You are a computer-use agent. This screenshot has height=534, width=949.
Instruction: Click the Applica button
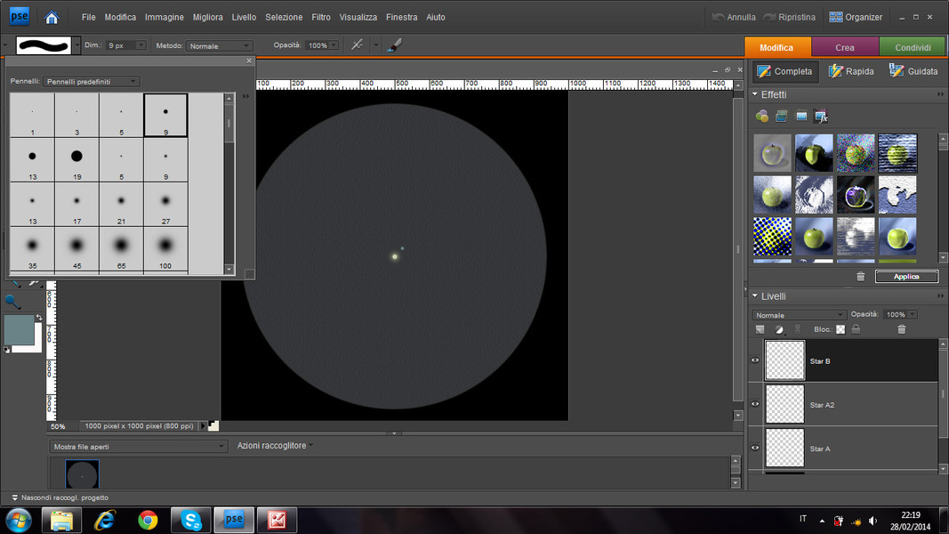point(906,277)
